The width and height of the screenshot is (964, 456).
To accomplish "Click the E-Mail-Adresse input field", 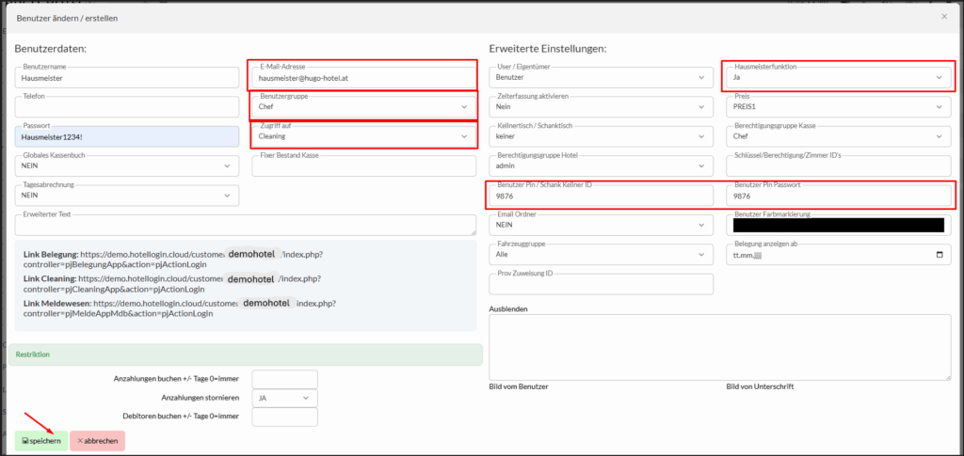I will pos(362,78).
